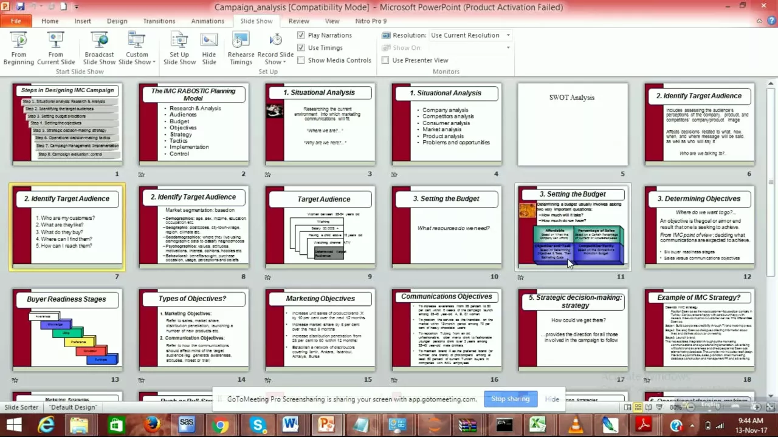Switch to Slide Sorter view icon in status bar
This screenshot has width=778, height=437.
(x=638, y=407)
